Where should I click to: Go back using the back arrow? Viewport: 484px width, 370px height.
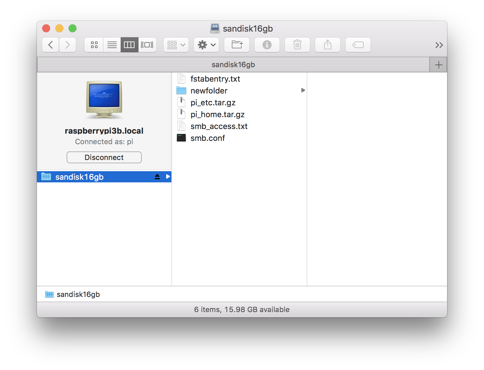pos(50,45)
